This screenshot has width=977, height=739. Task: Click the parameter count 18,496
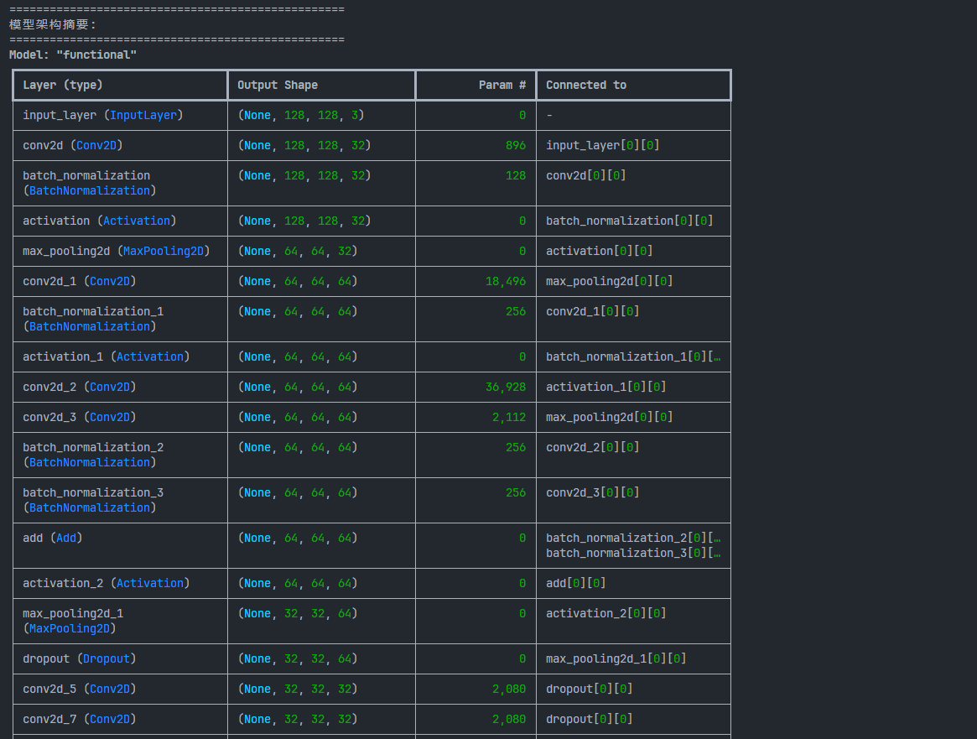506,282
